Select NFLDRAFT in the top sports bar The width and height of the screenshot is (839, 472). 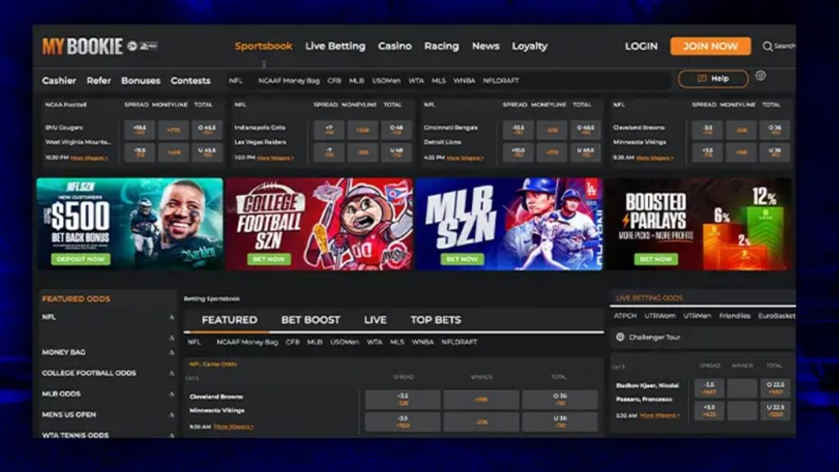[x=501, y=80]
